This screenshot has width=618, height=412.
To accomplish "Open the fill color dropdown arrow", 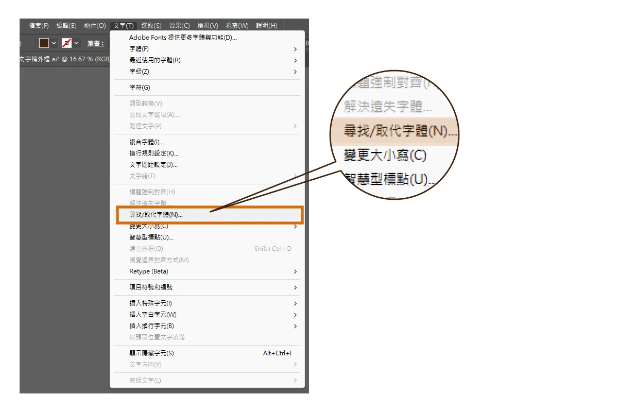I will 54,43.
